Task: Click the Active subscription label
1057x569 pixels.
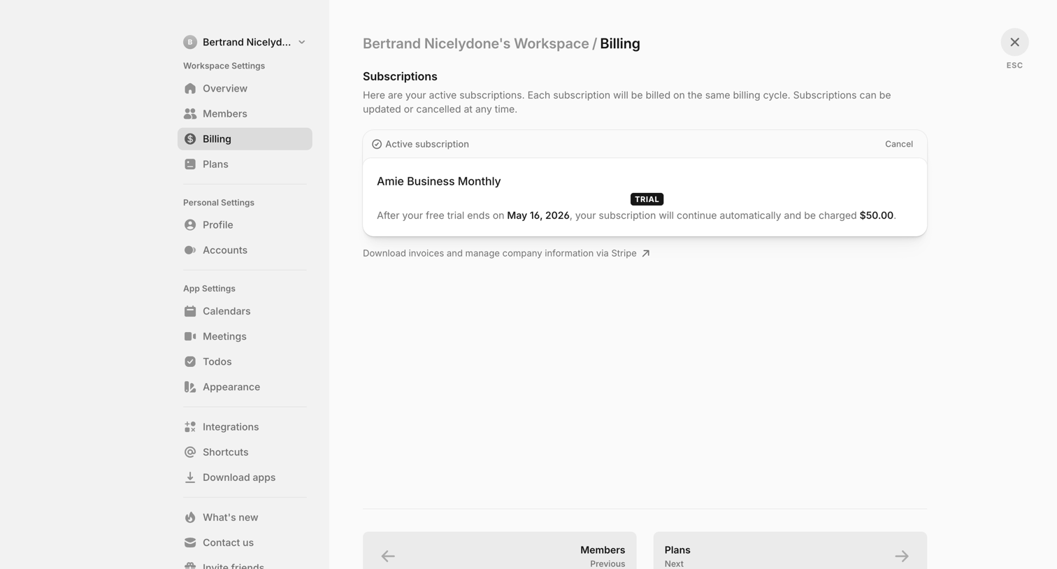Action: [x=427, y=144]
